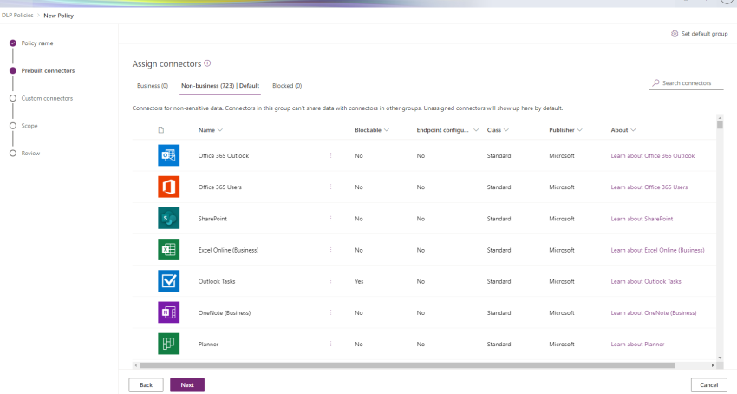737x394 pixels.
Task: Click the Outlook Tasks connector icon
Action: (x=168, y=281)
